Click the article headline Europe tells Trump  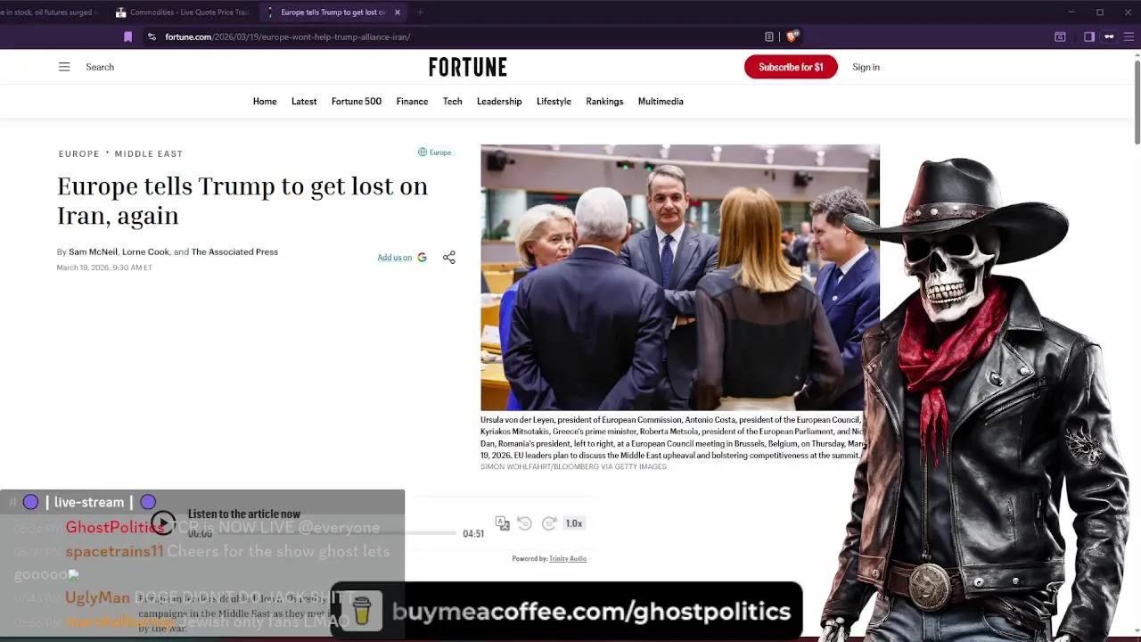[x=242, y=201]
